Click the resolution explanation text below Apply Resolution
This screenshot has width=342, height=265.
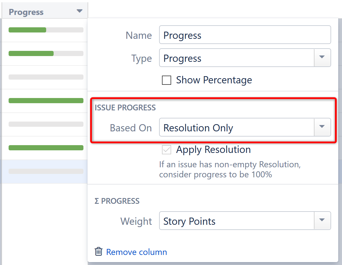[x=215, y=170]
